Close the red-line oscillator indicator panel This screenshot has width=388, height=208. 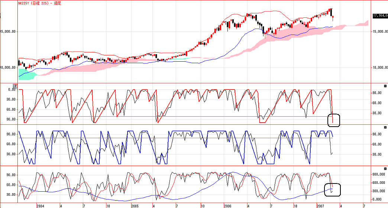[385, 86]
